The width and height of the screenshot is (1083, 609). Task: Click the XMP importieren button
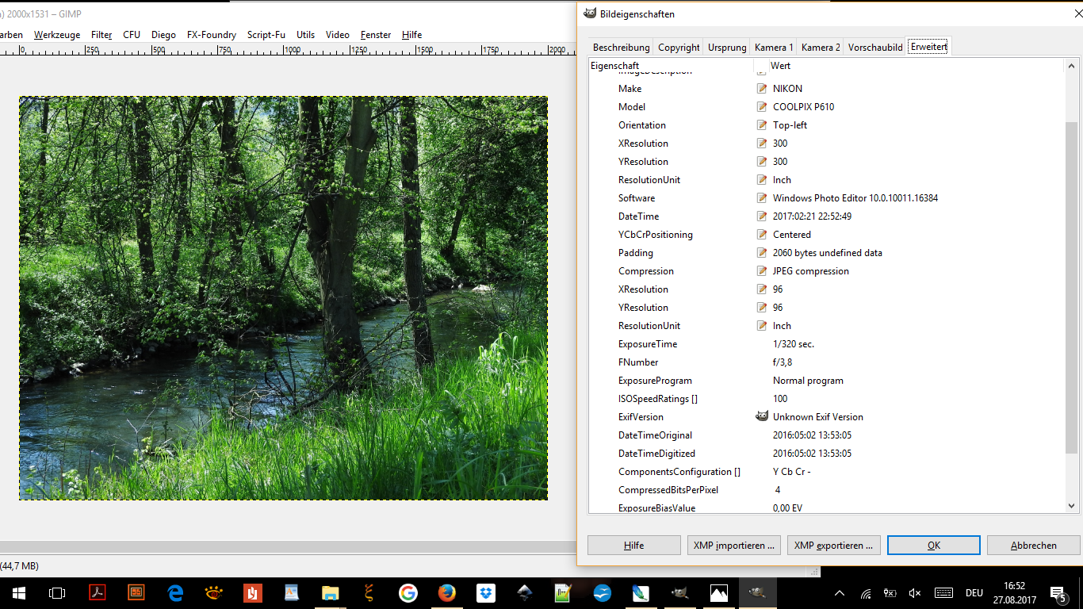[734, 546]
